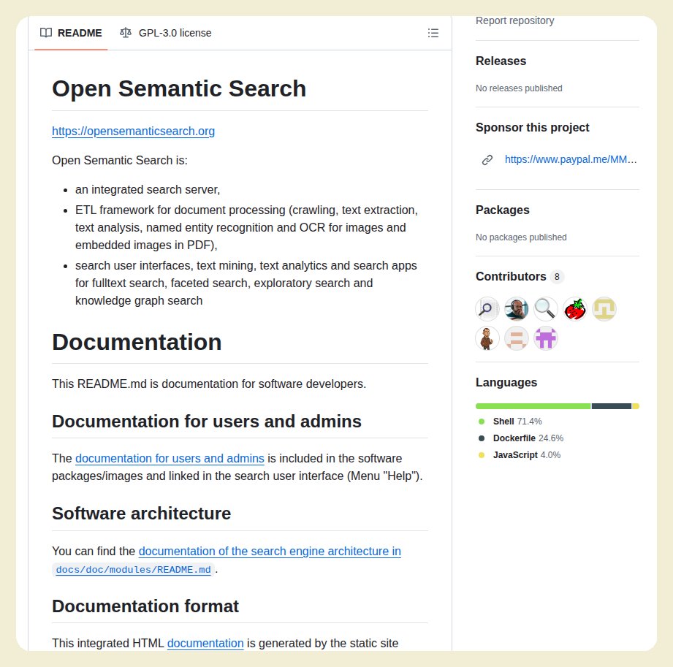673x667 pixels.
Task: Click the scales icon beside GPL-3.0 license
Action: point(126,33)
